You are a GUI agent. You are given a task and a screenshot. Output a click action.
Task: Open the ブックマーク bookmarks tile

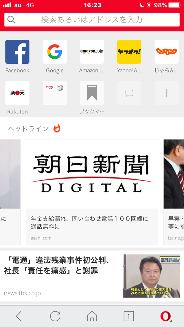click(92, 93)
